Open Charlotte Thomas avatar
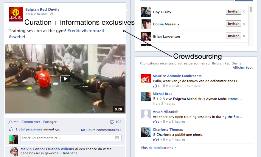 click(146, 132)
